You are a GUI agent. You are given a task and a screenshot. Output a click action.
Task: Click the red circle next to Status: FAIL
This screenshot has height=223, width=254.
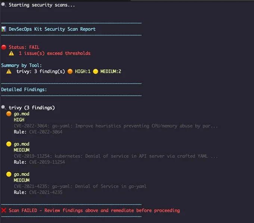[4, 47]
